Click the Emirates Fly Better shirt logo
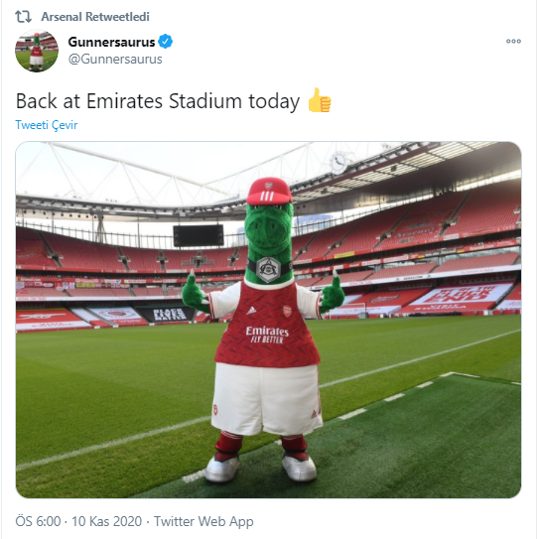Screen dimensions: 539x539 coord(267,335)
